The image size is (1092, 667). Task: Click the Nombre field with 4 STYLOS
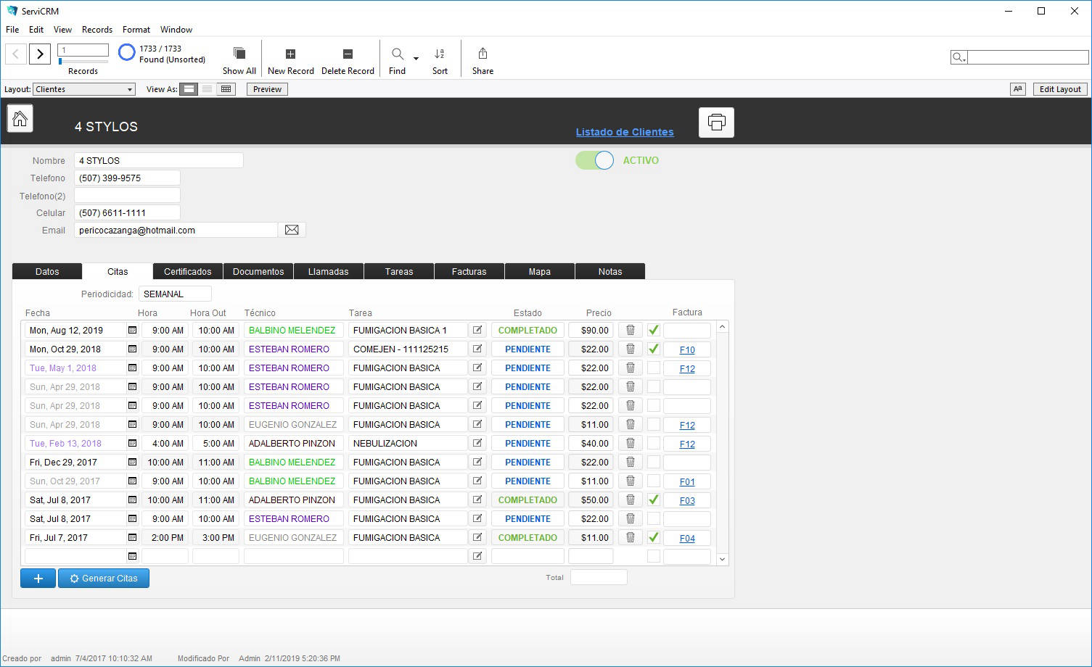(x=159, y=160)
